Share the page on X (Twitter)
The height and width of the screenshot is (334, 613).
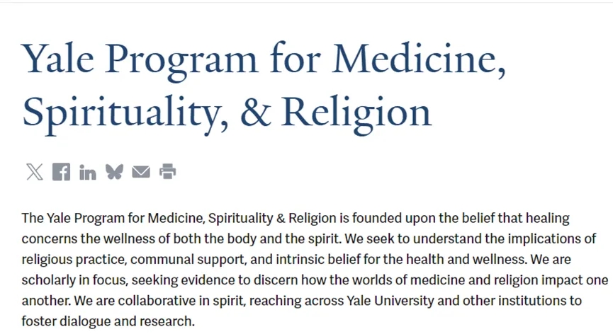point(34,172)
